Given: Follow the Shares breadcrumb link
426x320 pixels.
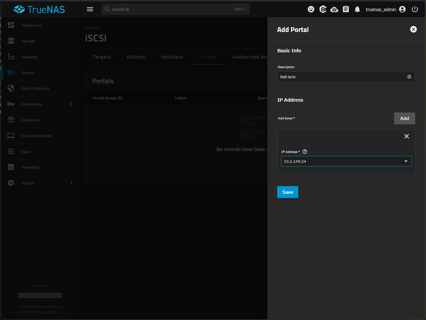Looking at the screenshot, I should click(x=92, y=28).
